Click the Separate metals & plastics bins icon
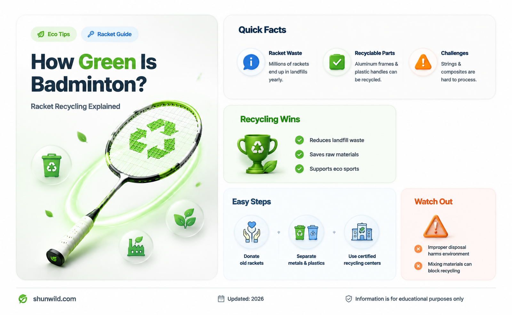The width and height of the screenshot is (512, 315). 306,232
